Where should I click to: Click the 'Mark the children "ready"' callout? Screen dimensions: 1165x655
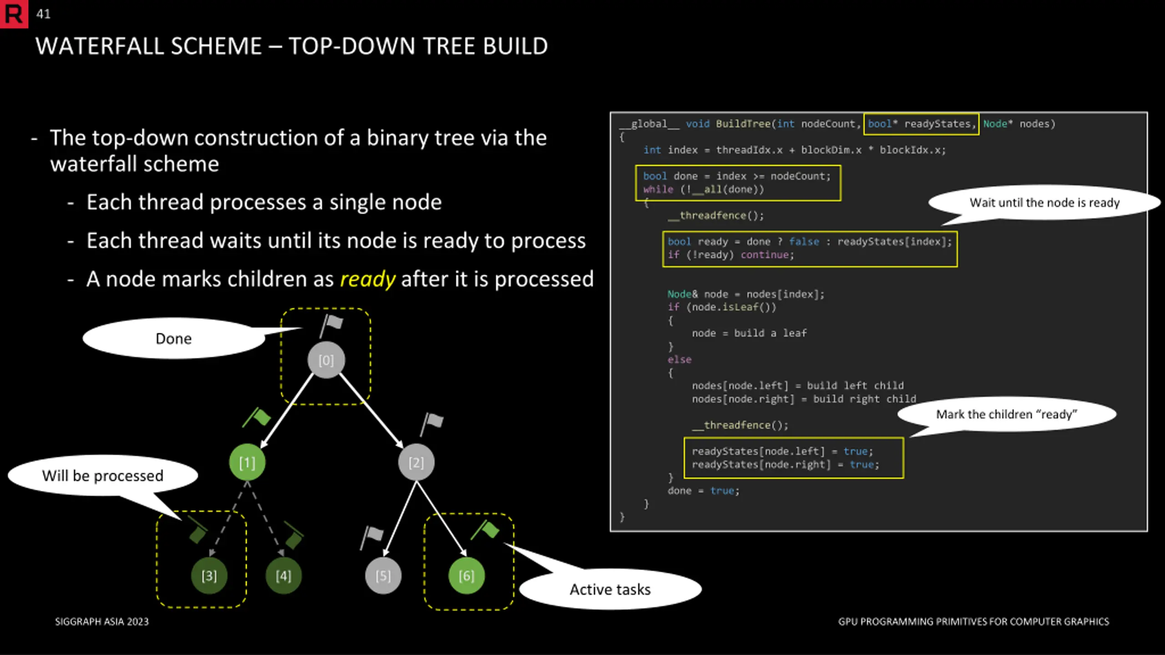click(x=1007, y=414)
